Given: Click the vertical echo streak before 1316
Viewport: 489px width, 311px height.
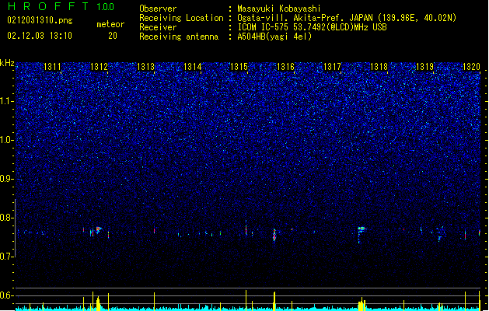Looking at the screenshot, I should (x=274, y=235).
